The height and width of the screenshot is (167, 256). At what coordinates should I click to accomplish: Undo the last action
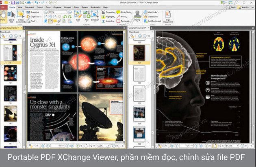click(36, 2)
